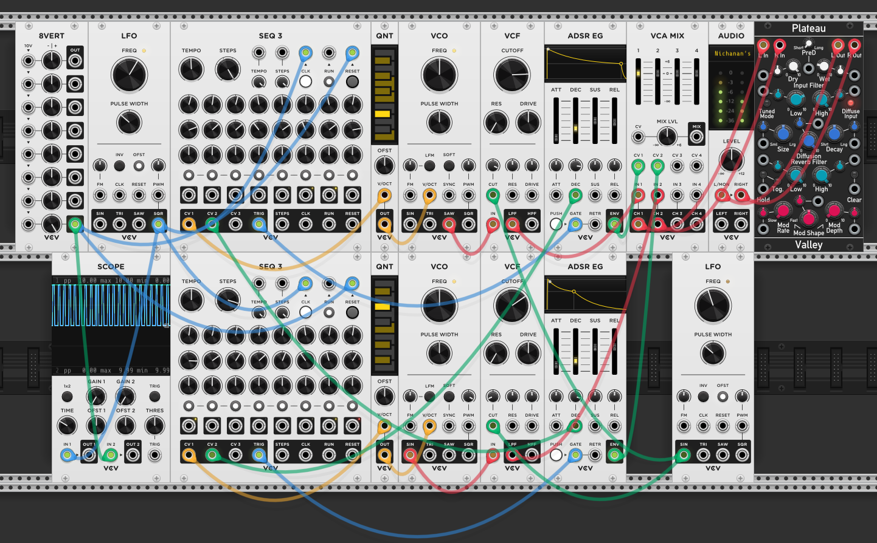Toggle the OFST switch on the top-row LFO
Image resolution: width=877 pixels, height=543 pixels.
click(x=139, y=165)
